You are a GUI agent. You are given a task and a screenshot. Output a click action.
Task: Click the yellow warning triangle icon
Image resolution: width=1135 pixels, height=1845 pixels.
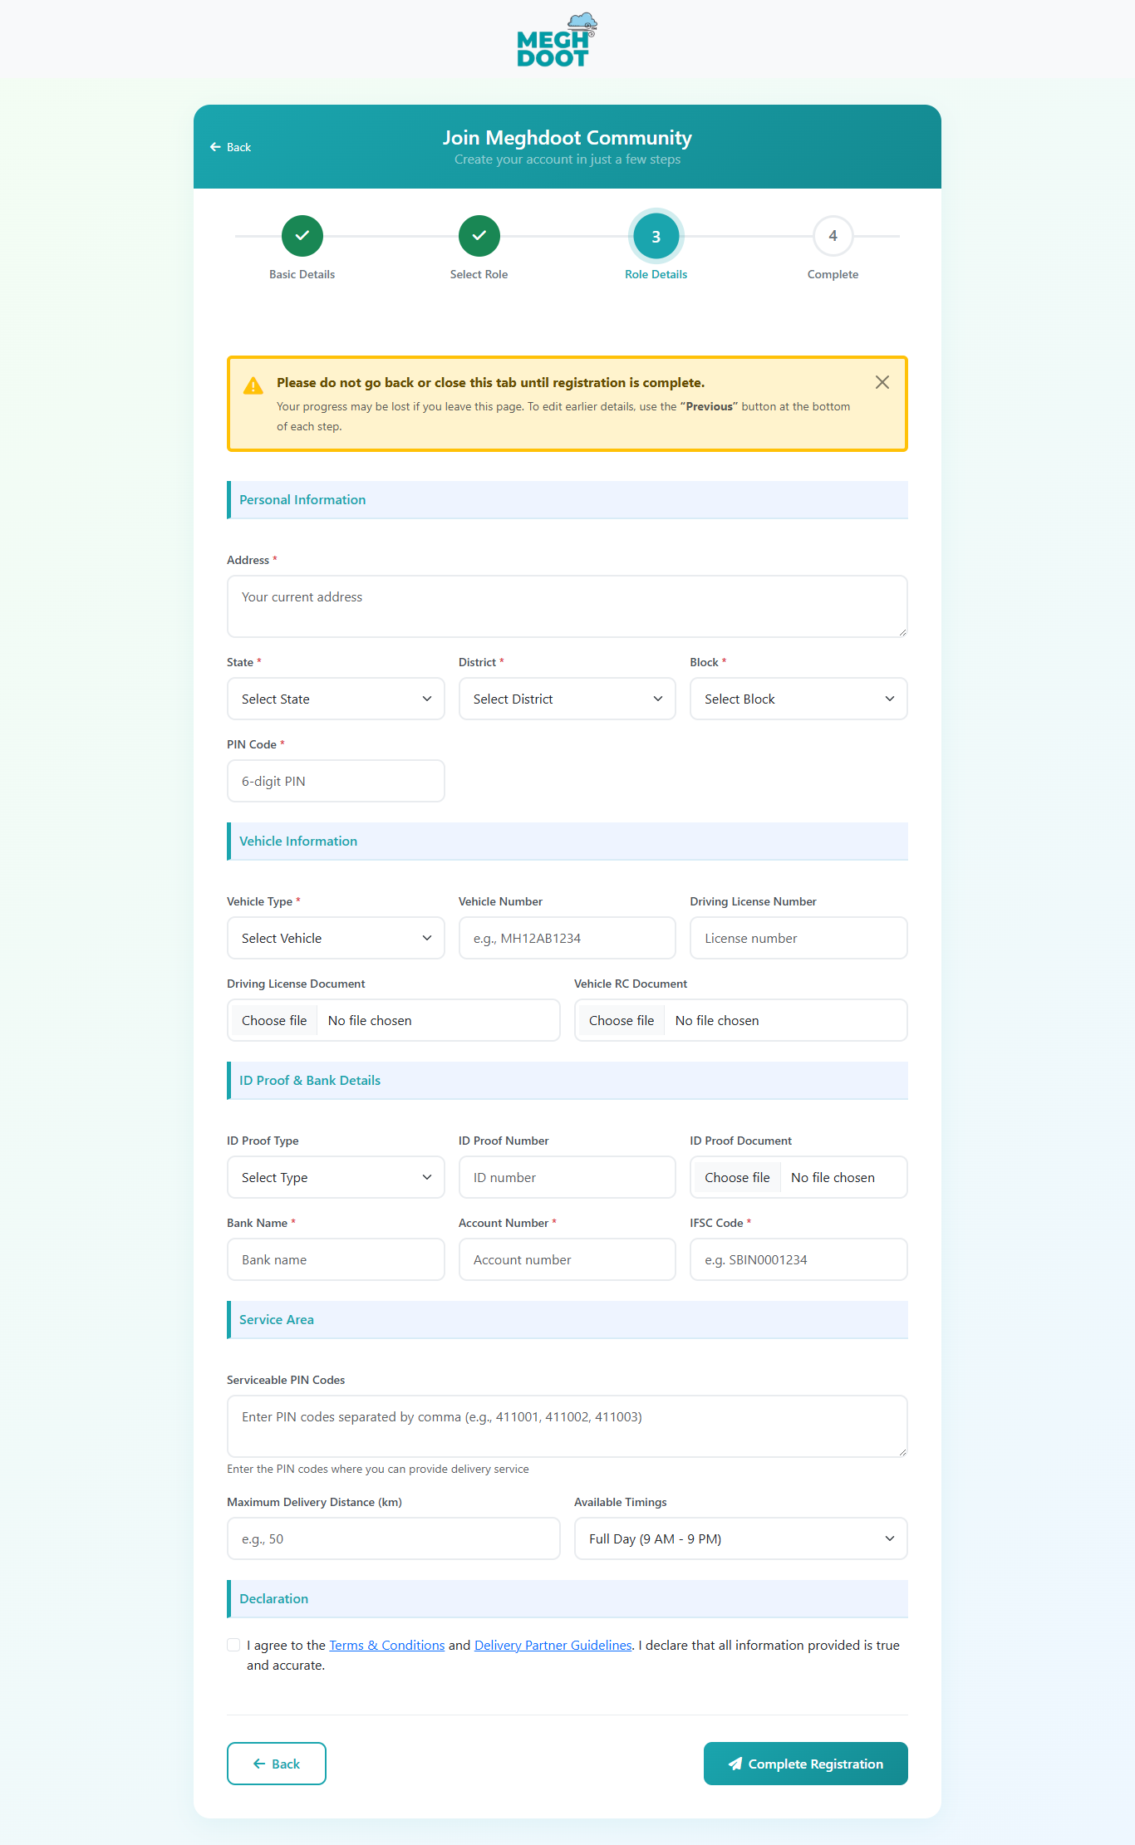pyautogui.click(x=253, y=385)
